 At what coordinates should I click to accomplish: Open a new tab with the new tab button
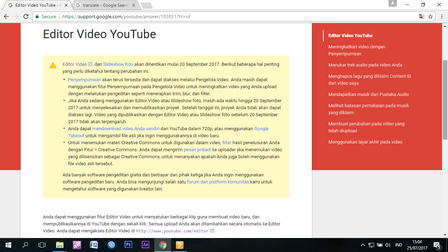coord(146,5)
